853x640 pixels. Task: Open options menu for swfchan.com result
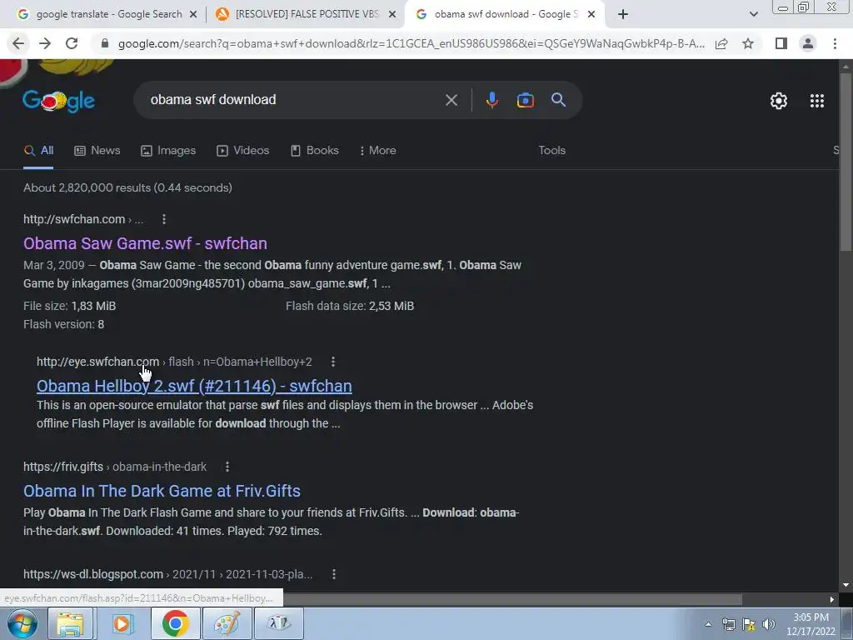[x=164, y=219]
